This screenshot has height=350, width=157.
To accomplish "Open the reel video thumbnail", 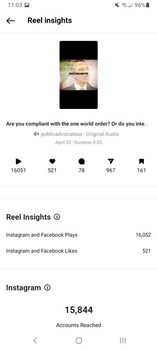I will (78, 75).
